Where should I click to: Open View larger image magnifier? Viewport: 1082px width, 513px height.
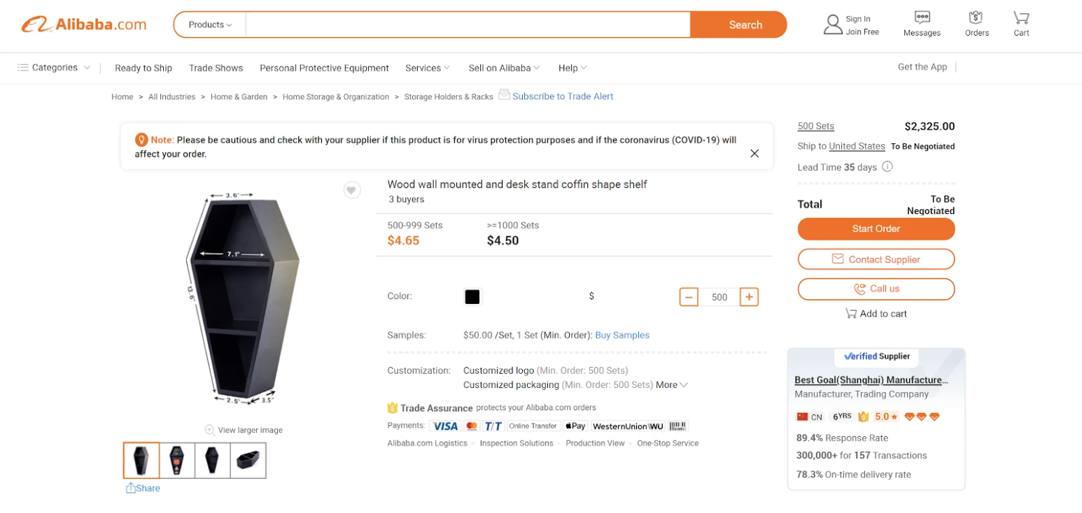209,430
